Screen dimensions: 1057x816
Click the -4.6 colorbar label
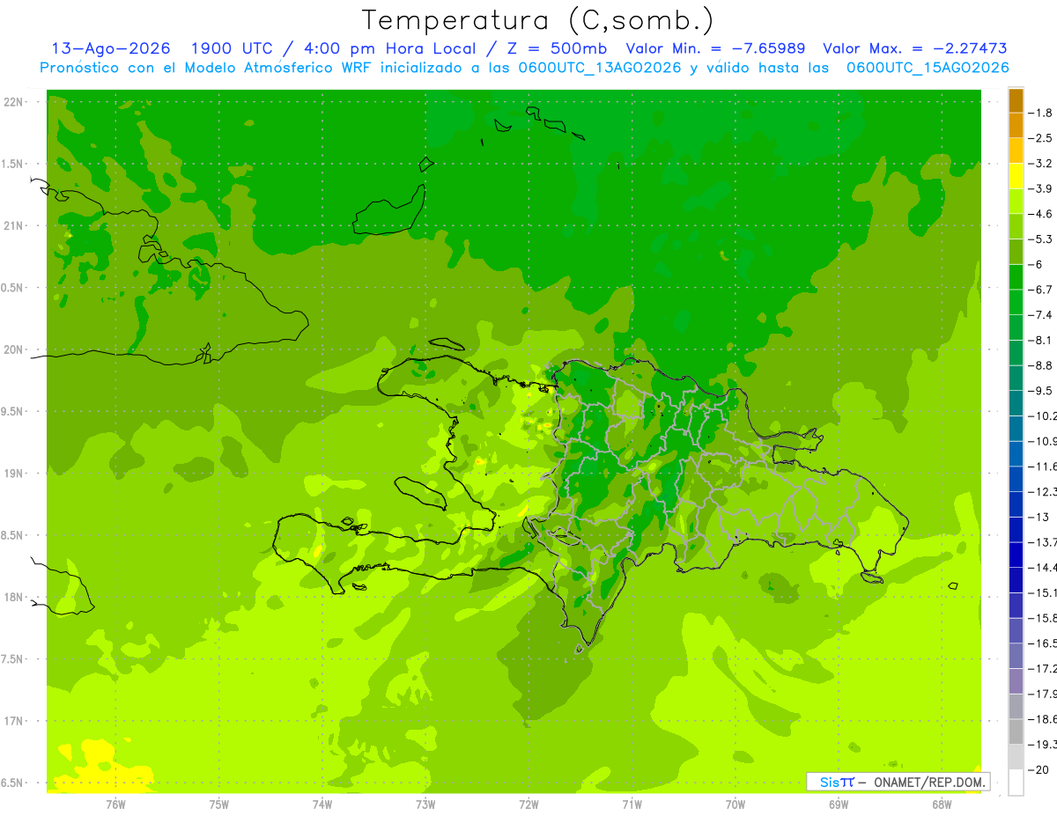tap(1042, 214)
